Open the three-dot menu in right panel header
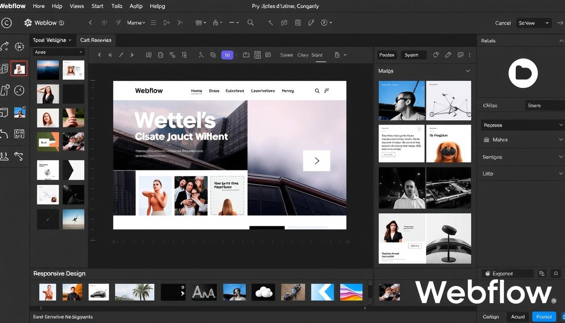The image size is (565, 323). 470,55
